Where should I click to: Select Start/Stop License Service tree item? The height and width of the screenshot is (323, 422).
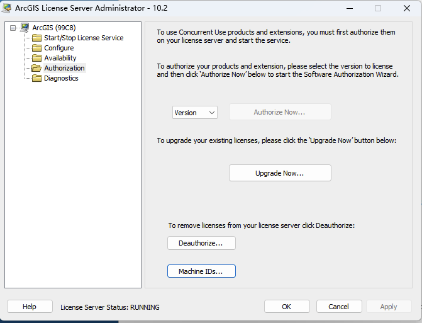point(84,38)
